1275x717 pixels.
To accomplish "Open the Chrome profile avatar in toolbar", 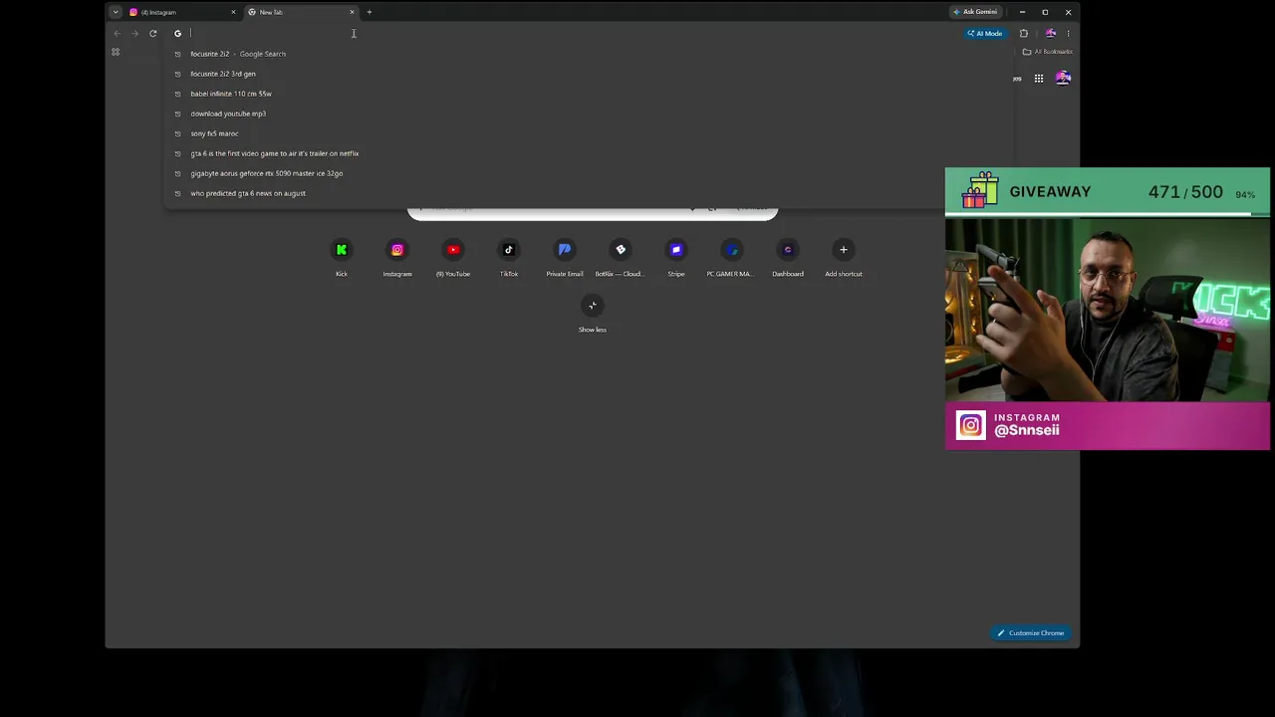I will point(1050,33).
